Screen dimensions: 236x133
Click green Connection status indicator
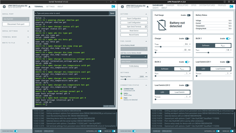point(121,89)
